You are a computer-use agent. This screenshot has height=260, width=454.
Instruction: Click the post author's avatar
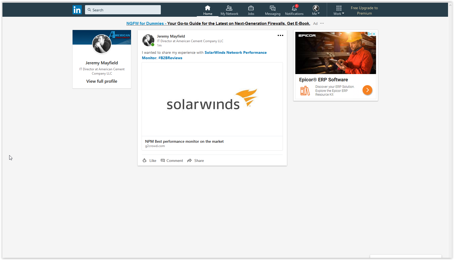(148, 40)
